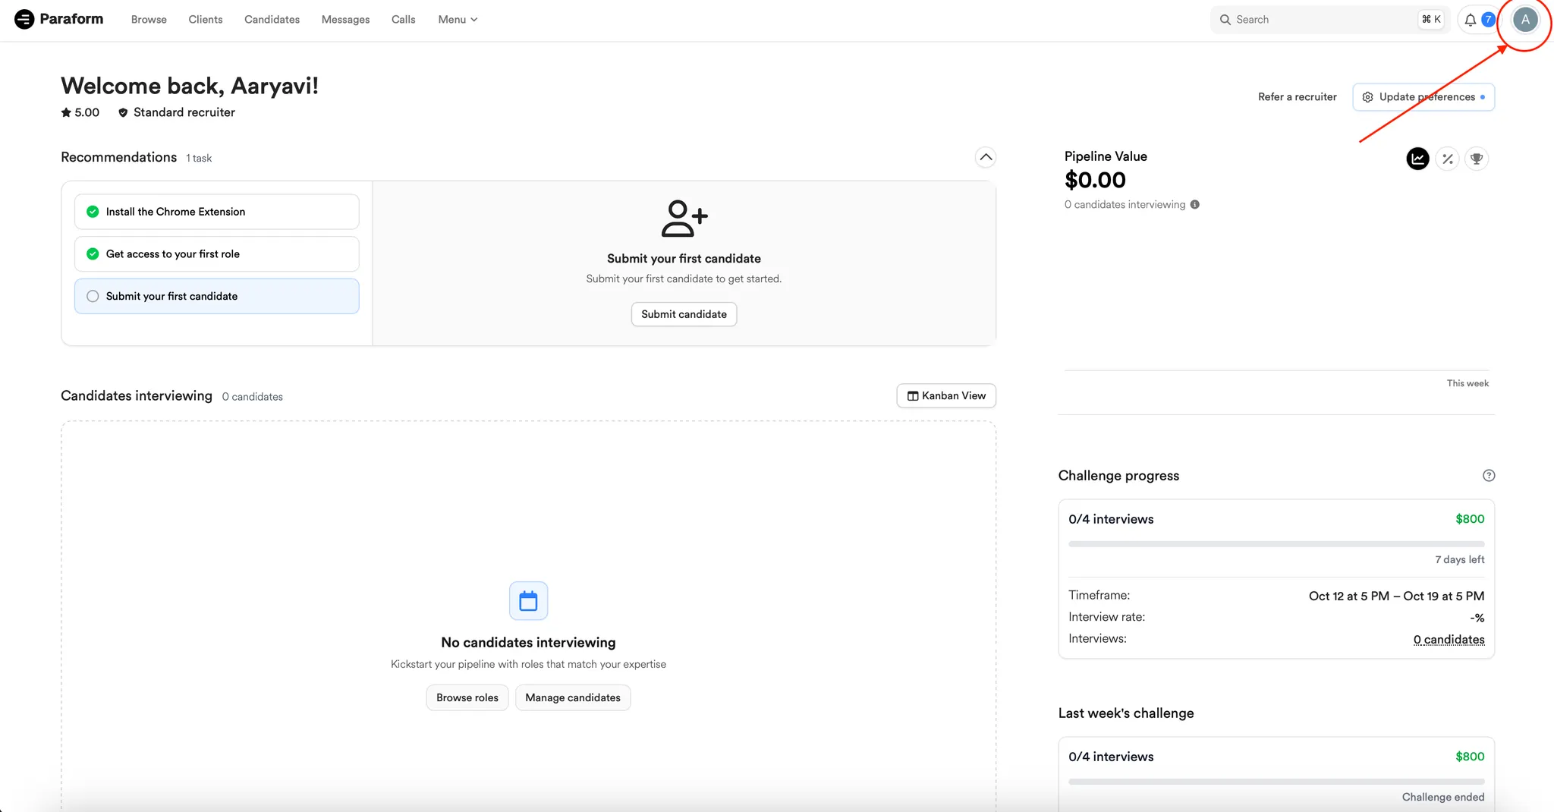Screen dimensions: 1554x812
Task: Click Update preferences button
Action: tap(1423, 97)
